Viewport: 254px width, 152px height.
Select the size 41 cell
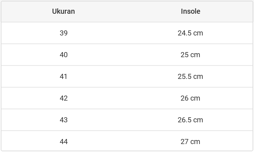tap(64, 76)
